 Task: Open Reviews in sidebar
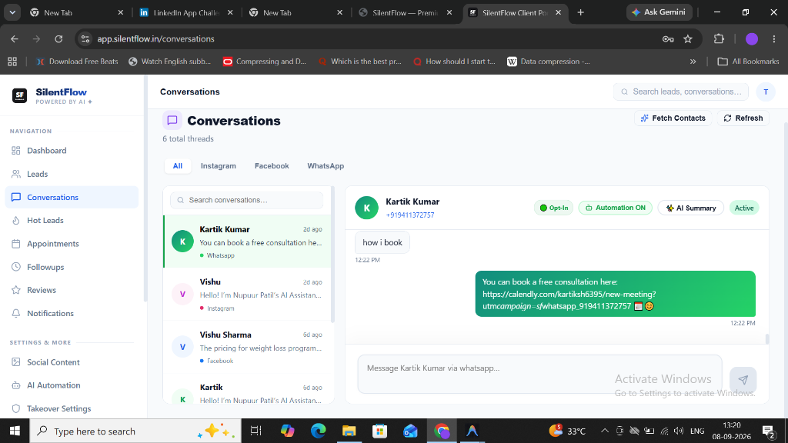72,290
